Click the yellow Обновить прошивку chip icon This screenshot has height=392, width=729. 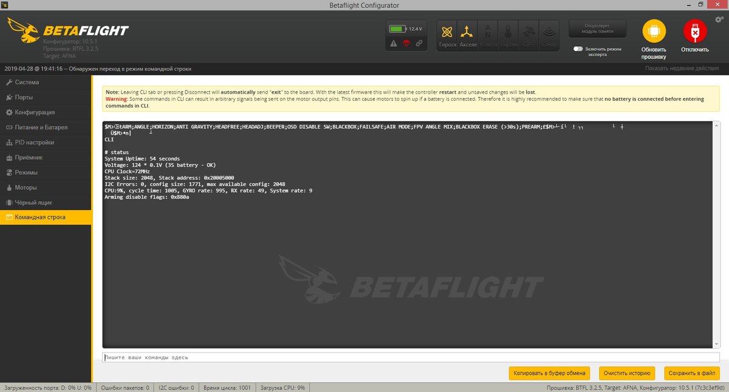[654, 31]
